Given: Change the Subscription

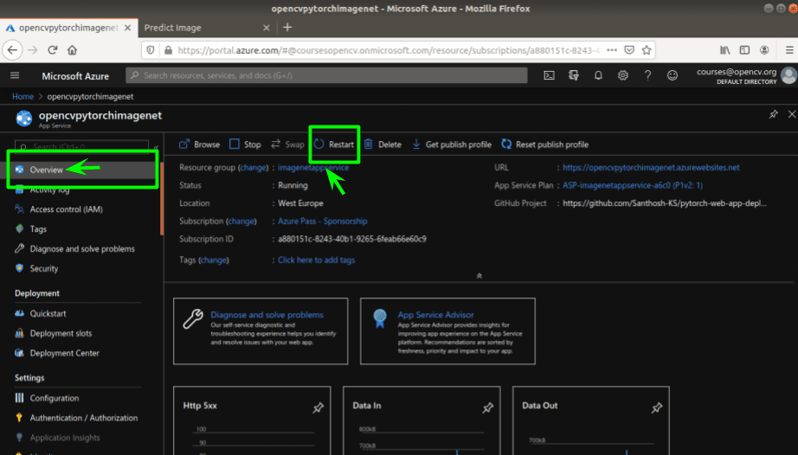Looking at the screenshot, I should [x=241, y=221].
